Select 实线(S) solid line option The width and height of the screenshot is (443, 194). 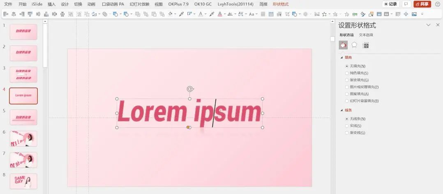pyautogui.click(x=353, y=126)
